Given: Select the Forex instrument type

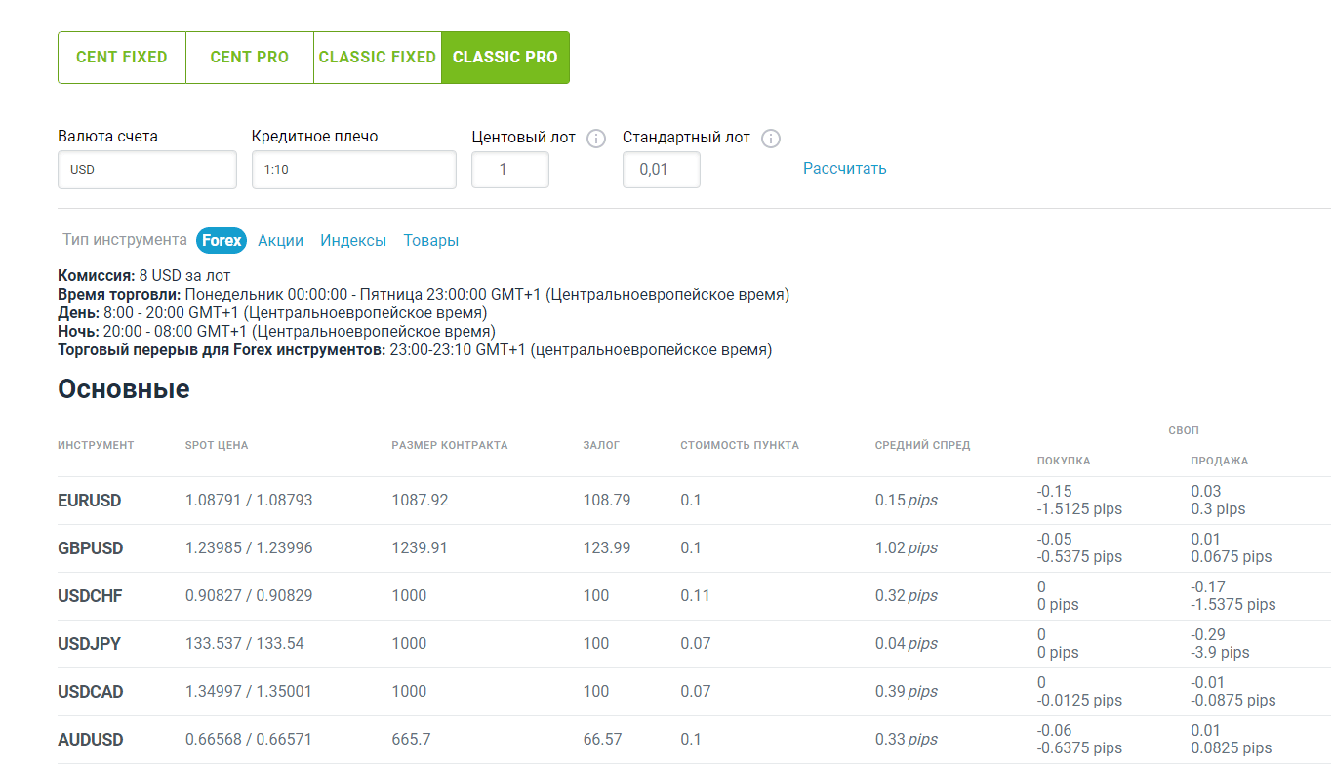Looking at the screenshot, I should pos(222,241).
